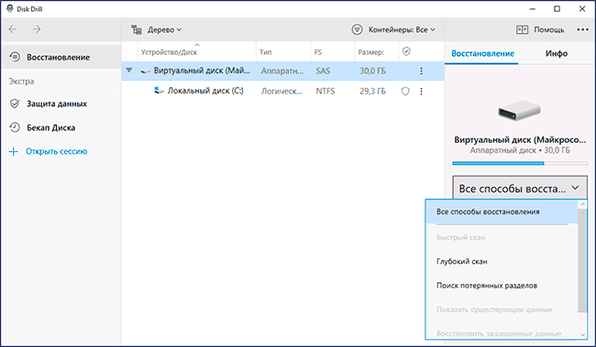Screen dimensions: 596x347
Task: Go forward with the right arrow
Action: coord(37,29)
